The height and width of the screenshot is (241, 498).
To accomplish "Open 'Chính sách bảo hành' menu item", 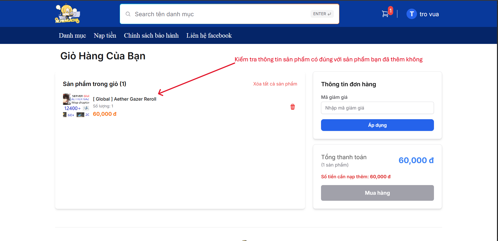I will point(151,36).
